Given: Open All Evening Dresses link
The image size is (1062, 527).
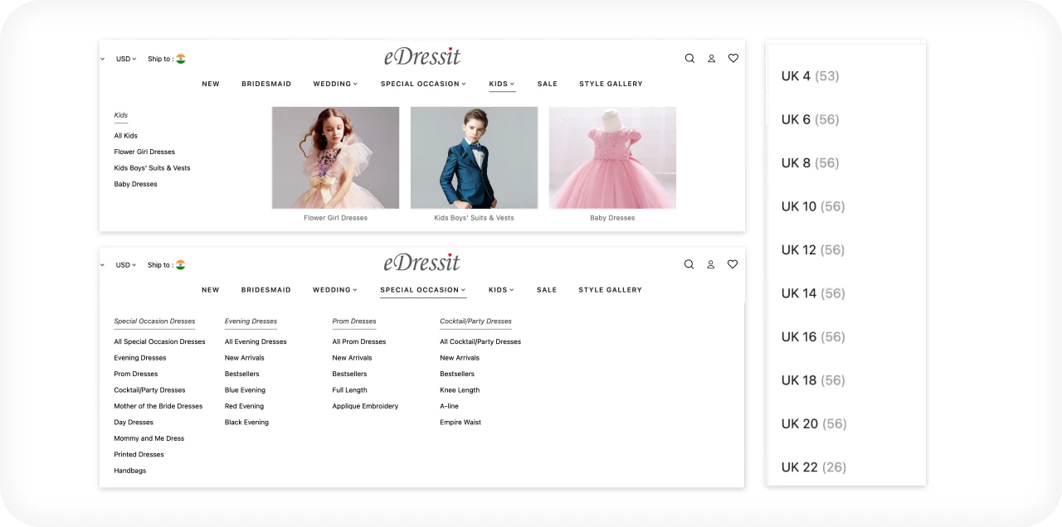Looking at the screenshot, I should [x=256, y=341].
